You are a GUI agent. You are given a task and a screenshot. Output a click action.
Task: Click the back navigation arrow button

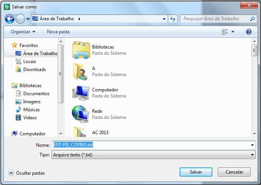[10, 19]
